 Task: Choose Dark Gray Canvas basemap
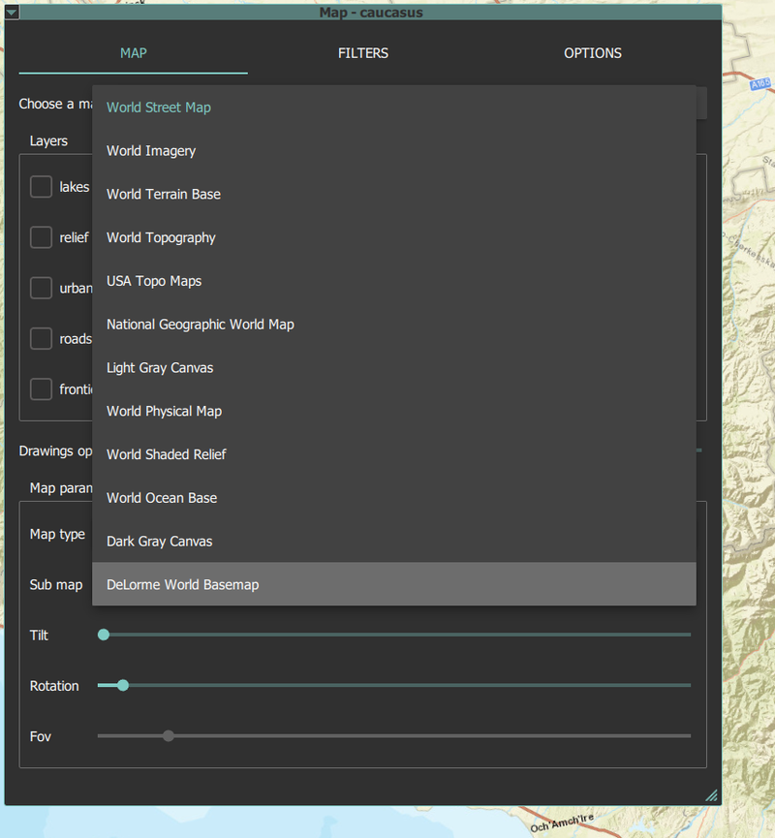click(394, 541)
